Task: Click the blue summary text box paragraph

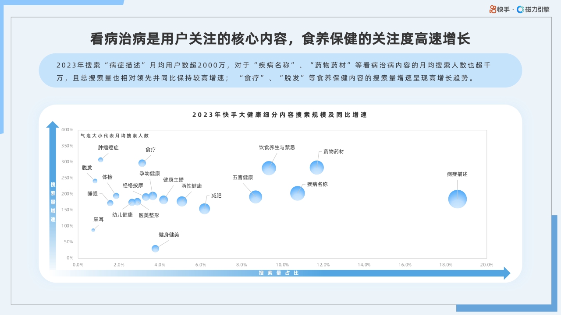Action: pyautogui.click(x=280, y=71)
